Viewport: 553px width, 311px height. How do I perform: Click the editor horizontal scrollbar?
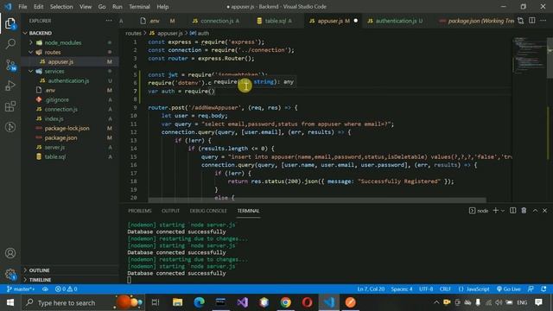[x=317, y=200]
